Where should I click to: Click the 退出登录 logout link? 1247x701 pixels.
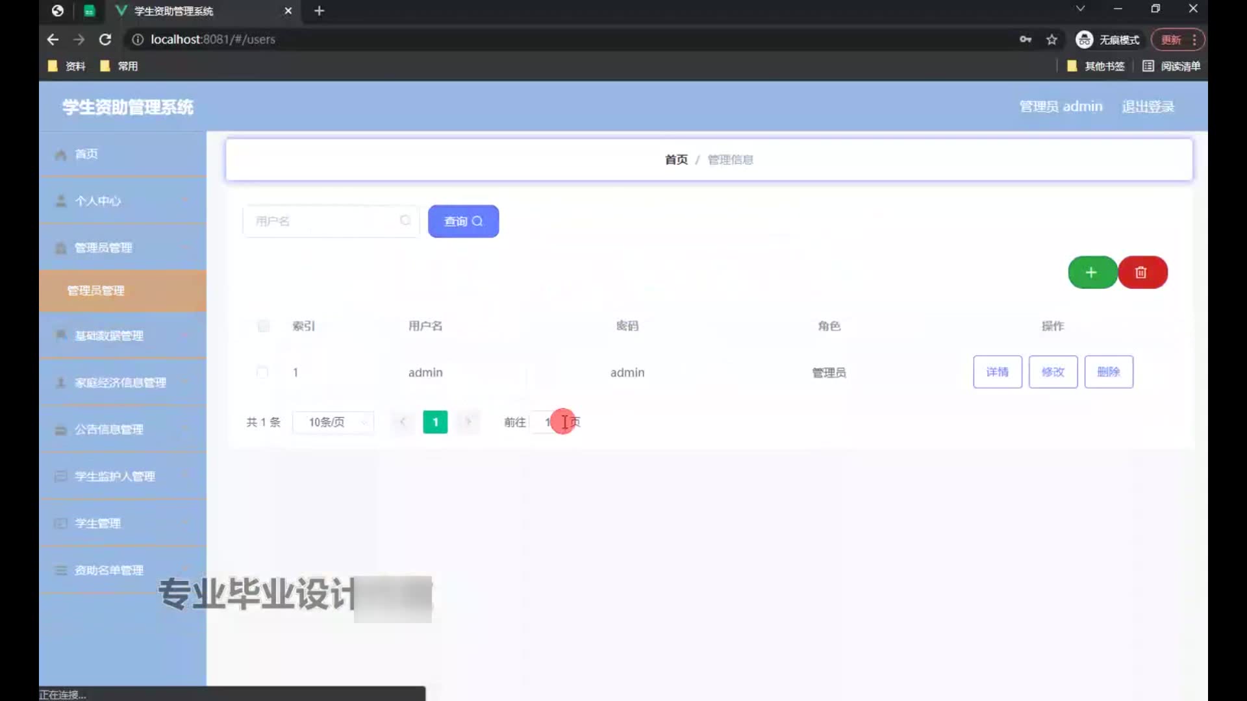click(x=1148, y=106)
